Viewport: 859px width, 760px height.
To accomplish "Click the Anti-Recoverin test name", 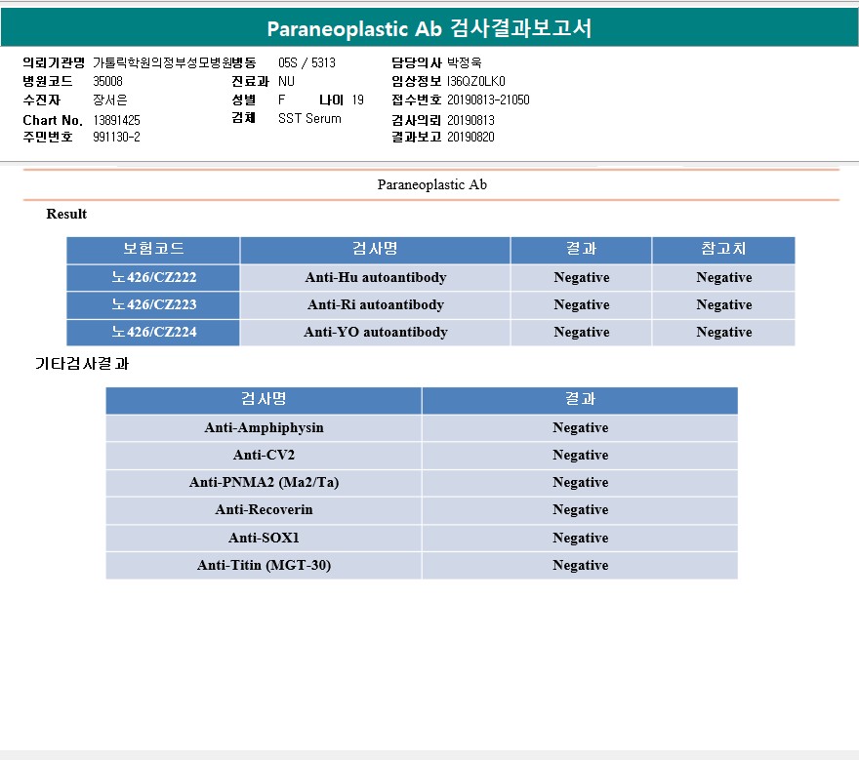I will 265,510.
